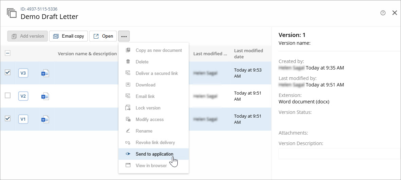Uncheck the V3 row checkbox

coord(8,73)
